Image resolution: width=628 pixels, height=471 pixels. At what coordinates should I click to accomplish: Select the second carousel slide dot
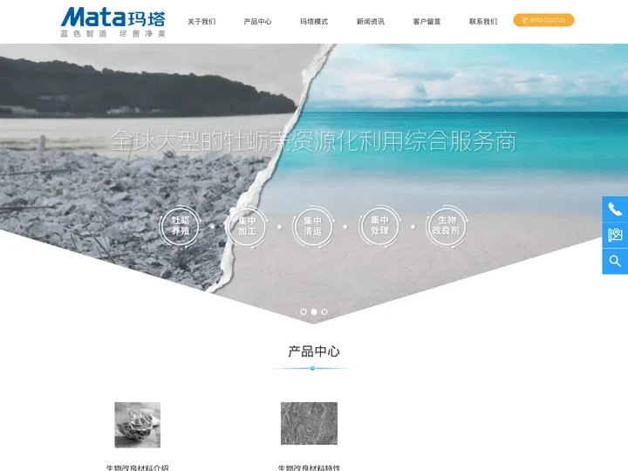coord(314,311)
